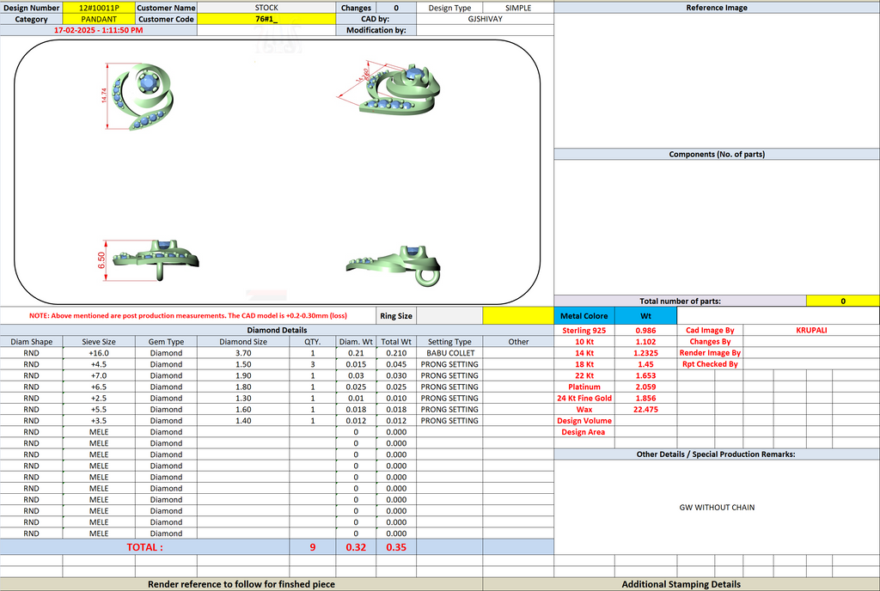Select the 'Design Area' label
Viewport: 880px width, 591px height.
pos(584,432)
